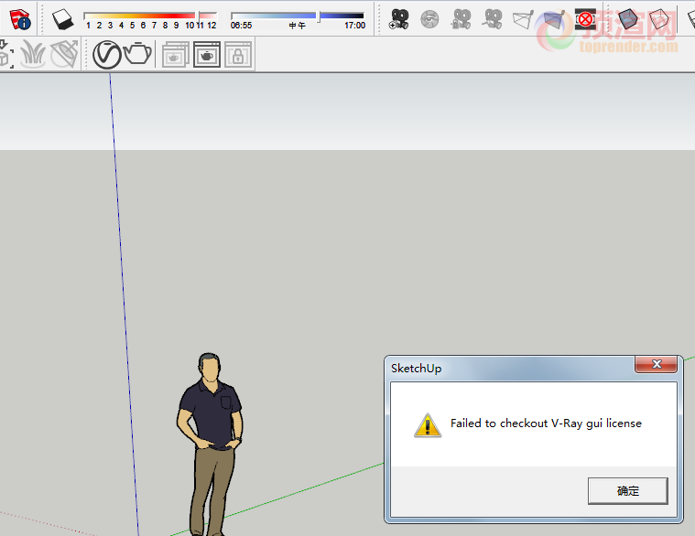Toggle the wireframe camera frustum icon
This screenshot has width=695, height=536.
[x=523, y=19]
